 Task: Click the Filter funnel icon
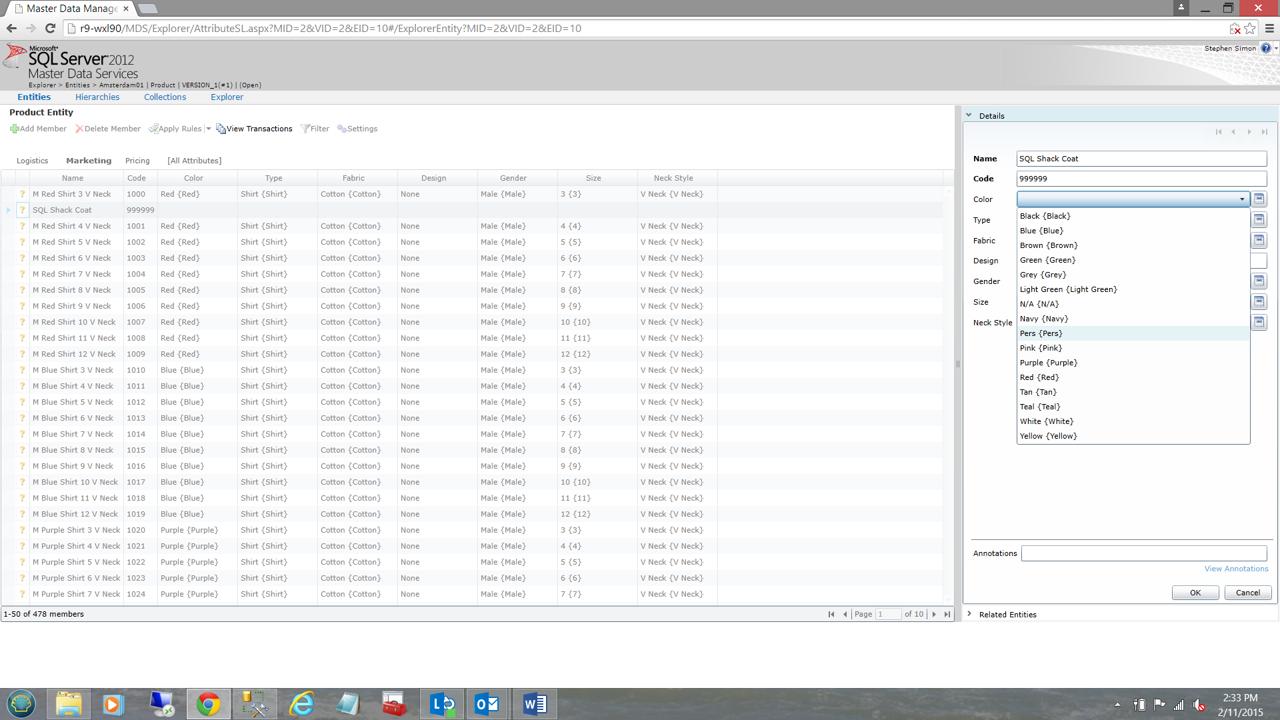tap(305, 129)
